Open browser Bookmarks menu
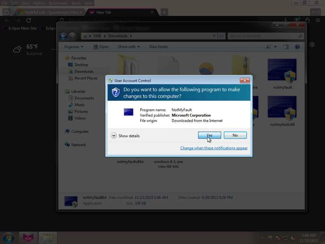 58,3
